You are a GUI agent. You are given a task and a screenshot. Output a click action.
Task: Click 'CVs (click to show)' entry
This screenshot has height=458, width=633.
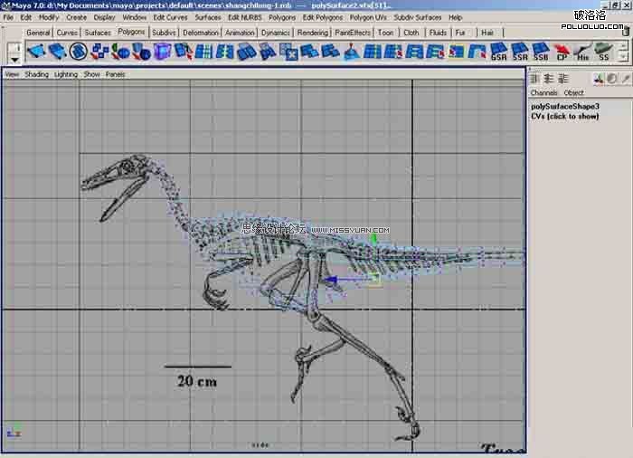point(565,117)
